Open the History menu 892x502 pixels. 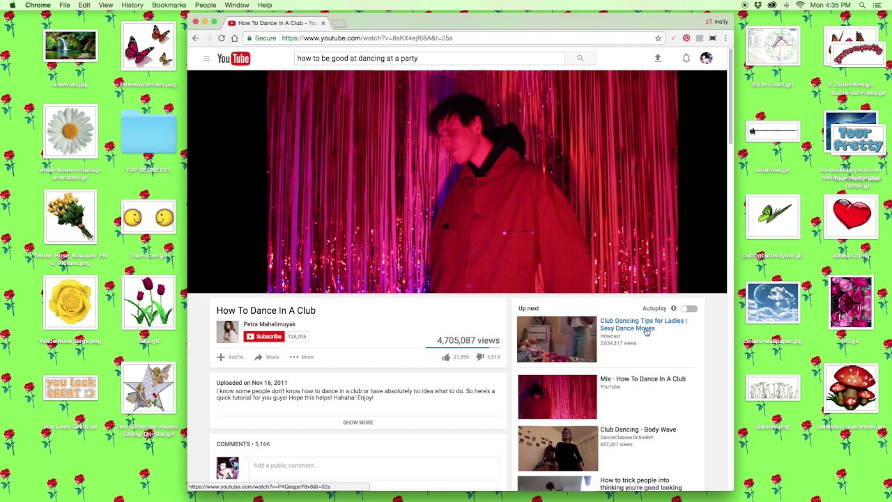132,5
